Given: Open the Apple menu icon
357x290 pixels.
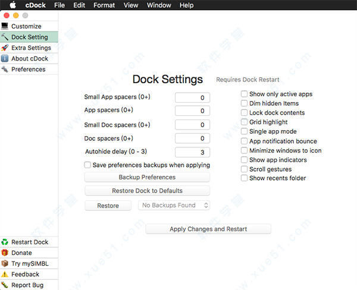Looking at the screenshot, I should 13,5.
